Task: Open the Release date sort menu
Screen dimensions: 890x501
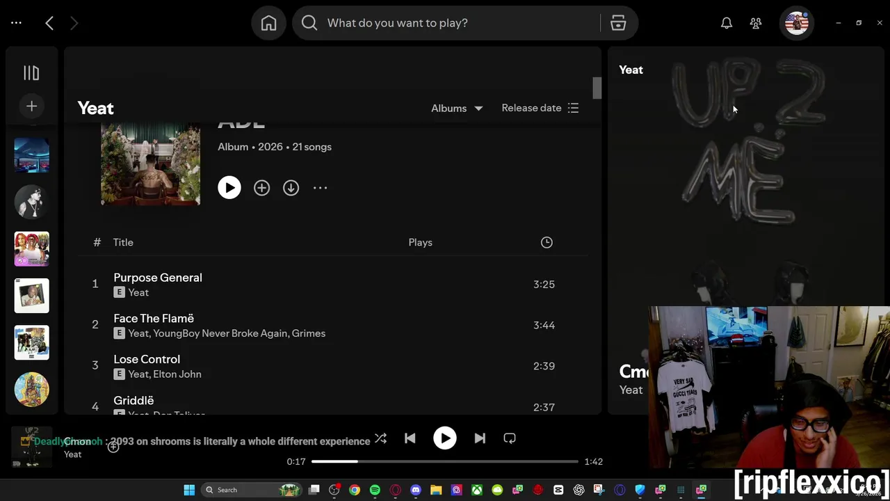Action: point(540,108)
